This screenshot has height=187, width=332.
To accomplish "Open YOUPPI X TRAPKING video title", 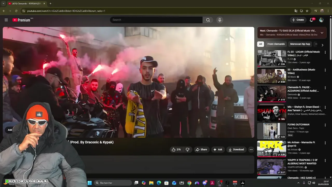I will click(302, 162).
